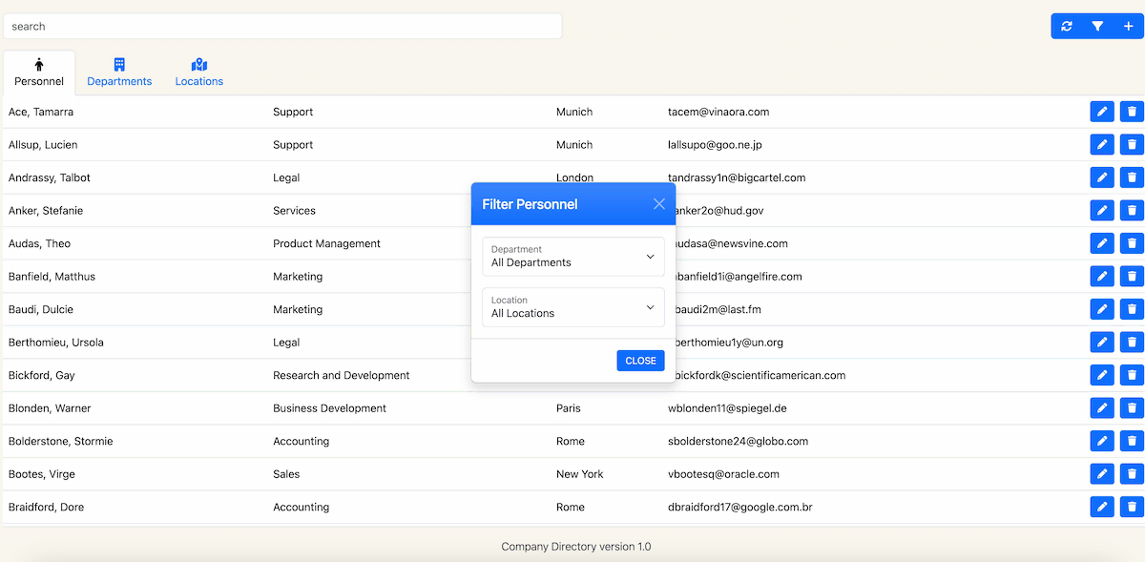Switch to the Departments tab
Image resolution: width=1145 pixels, height=562 pixels.
click(119, 73)
